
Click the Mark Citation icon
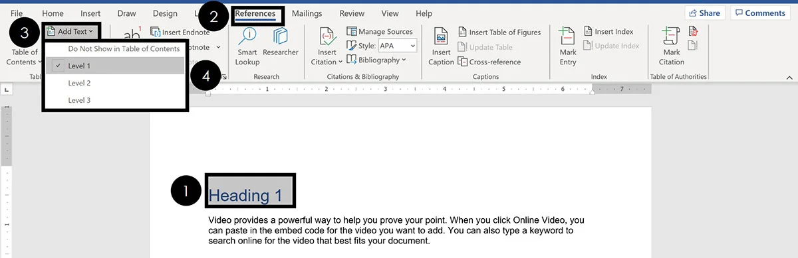coord(672,38)
